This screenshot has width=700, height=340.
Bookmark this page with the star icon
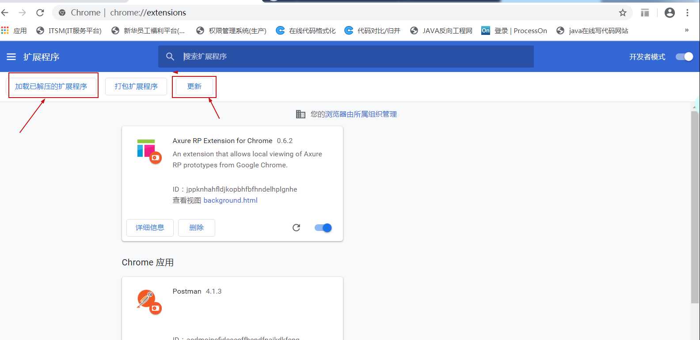[623, 13]
